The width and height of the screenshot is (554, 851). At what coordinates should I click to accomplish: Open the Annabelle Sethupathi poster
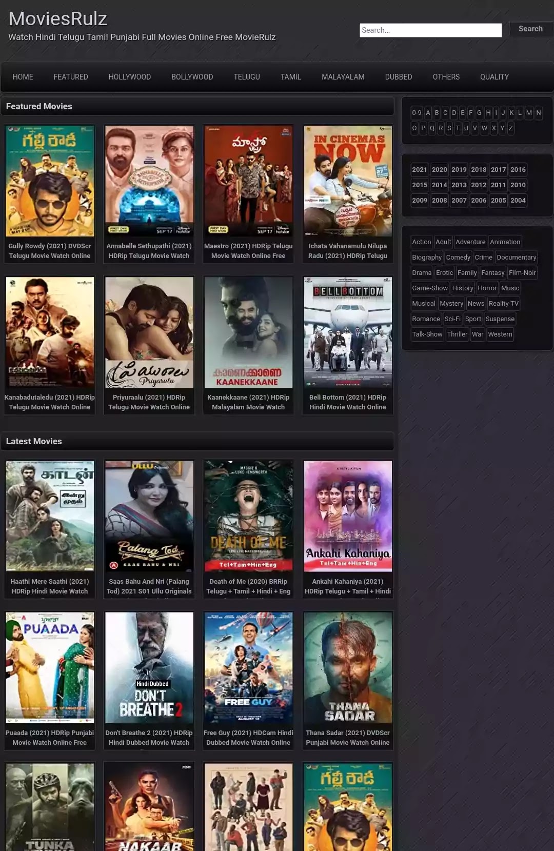tap(149, 181)
